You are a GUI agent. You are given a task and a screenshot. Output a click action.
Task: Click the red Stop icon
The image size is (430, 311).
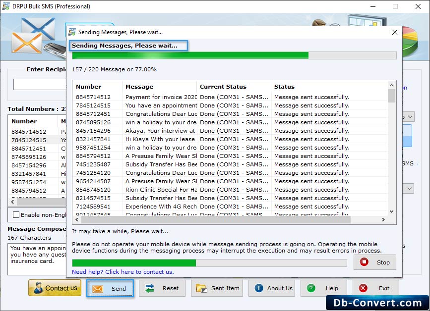click(364, 262)
